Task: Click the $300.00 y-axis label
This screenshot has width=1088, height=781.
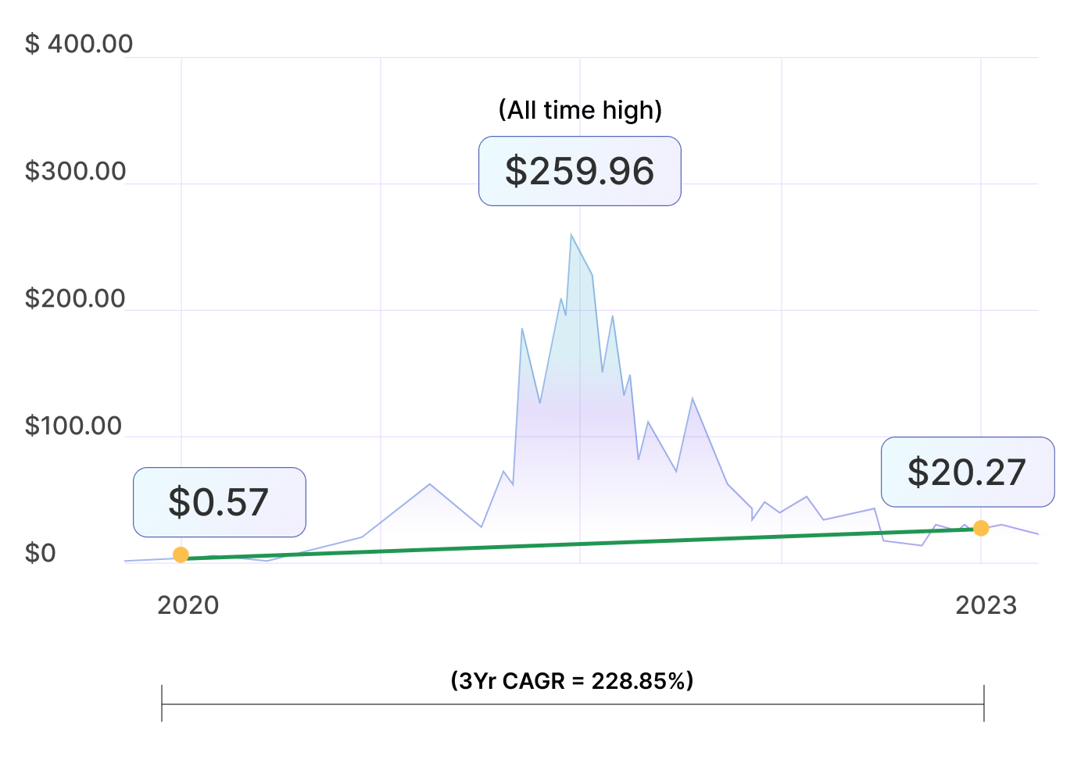Action: [x=75, y=171]
